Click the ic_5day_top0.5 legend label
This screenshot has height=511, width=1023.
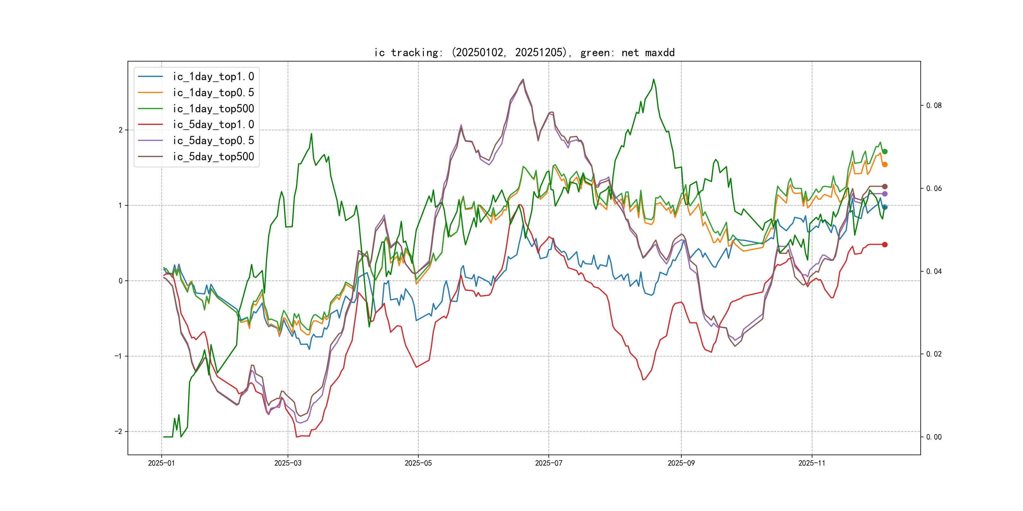[x=213, y=140]
